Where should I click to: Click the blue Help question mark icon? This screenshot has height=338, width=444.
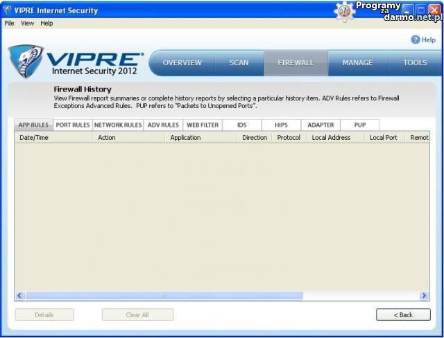point(416,40)
